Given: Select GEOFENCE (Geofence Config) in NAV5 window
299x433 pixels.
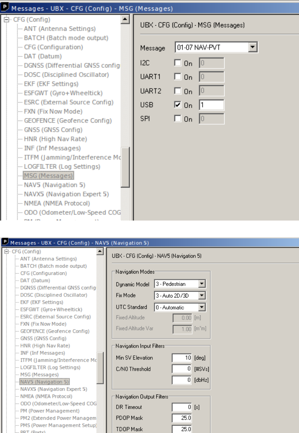Looking at the screenshot, I should 55,331.
